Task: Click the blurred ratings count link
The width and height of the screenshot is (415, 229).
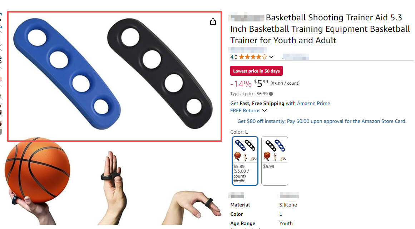Action: tap(296, 57)
